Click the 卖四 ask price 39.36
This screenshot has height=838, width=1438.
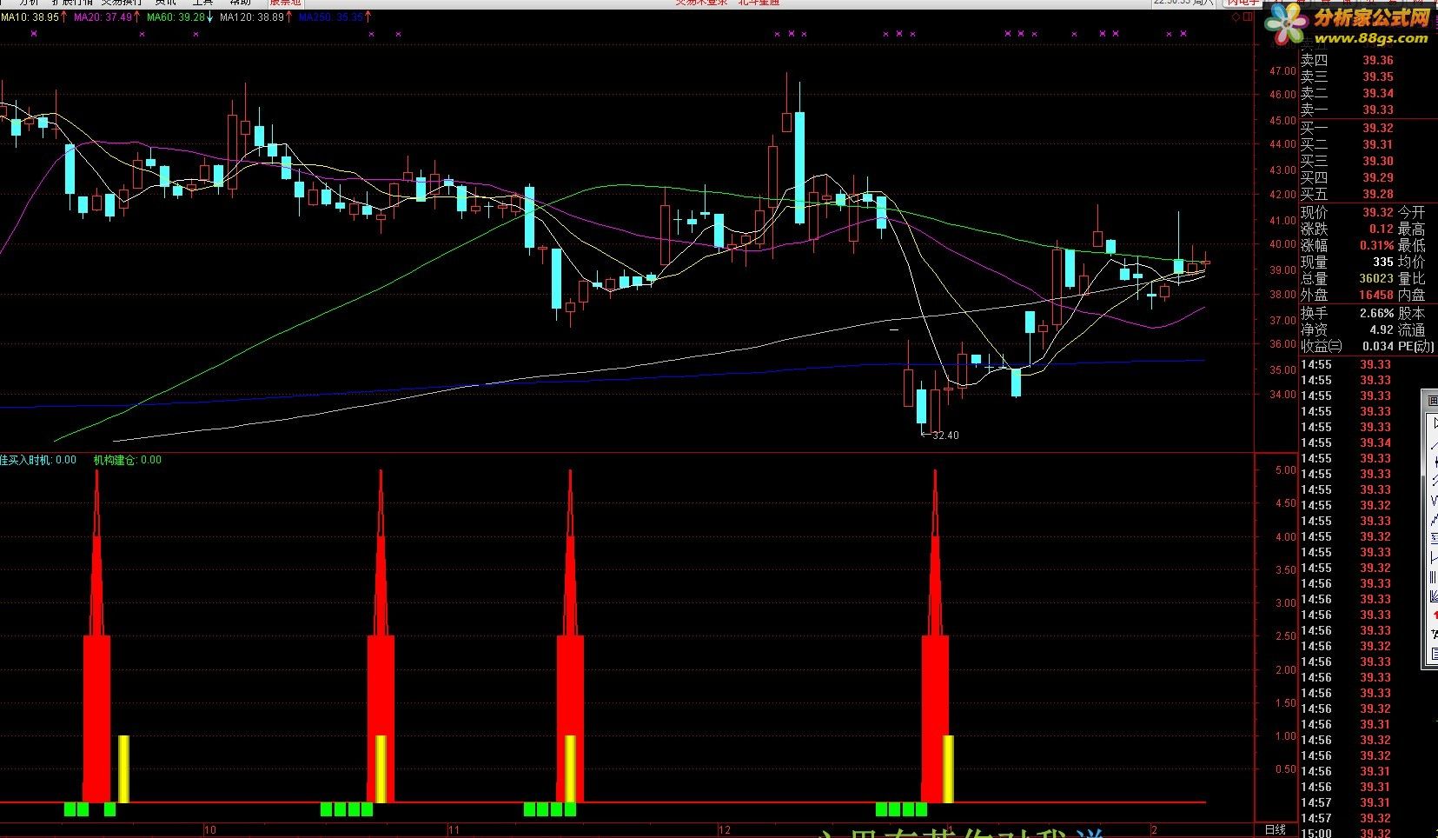tap(1378, 60)
